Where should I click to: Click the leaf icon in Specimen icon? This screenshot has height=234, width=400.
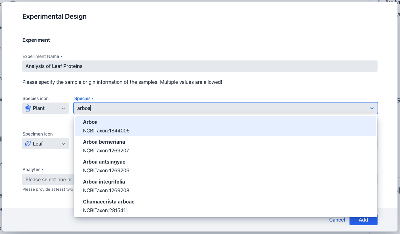point(28,144)
